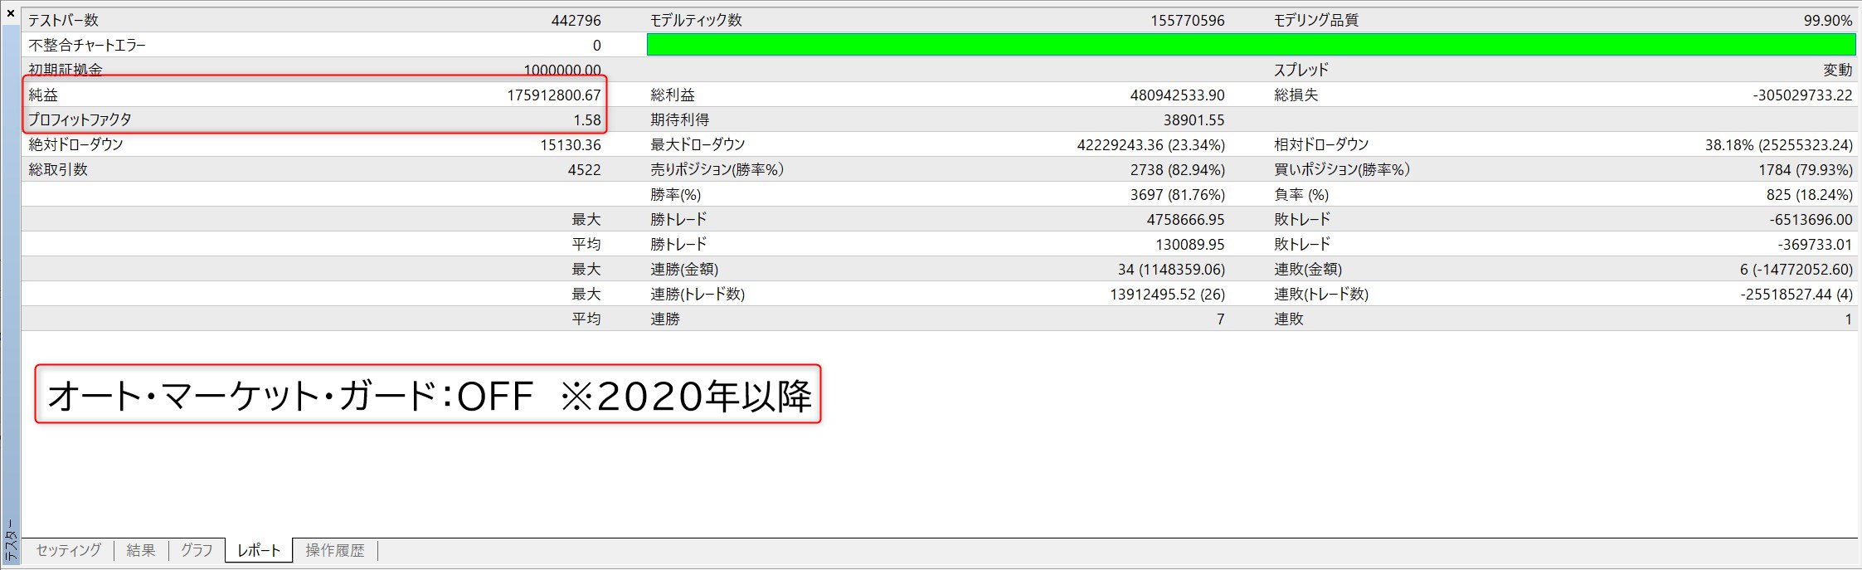Click the vertical テスター panel label
This screenshot has width=1862, height=570.
point(11,541)
